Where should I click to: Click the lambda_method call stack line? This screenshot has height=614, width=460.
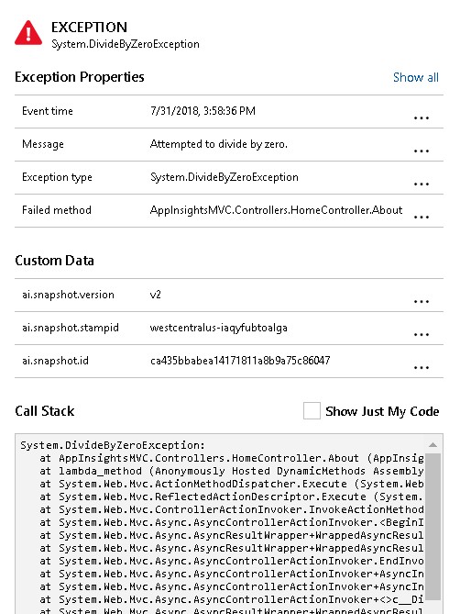pyautogui.click(x=231, y=471)
